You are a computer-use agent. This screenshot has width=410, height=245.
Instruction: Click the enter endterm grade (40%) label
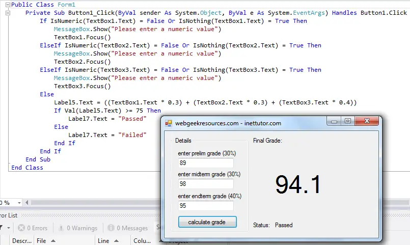[210, 197]
